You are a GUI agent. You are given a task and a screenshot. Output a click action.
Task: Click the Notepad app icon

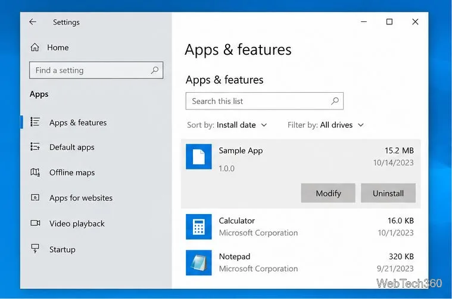coord(199,263)
